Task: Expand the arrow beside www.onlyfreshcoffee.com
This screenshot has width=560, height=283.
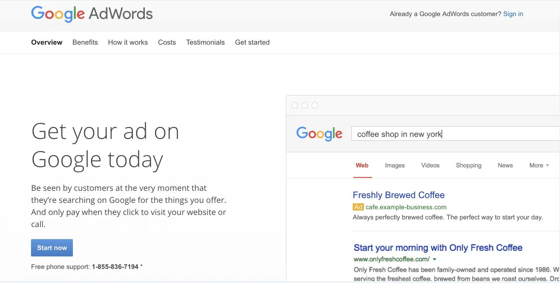Action: [435, 259]
